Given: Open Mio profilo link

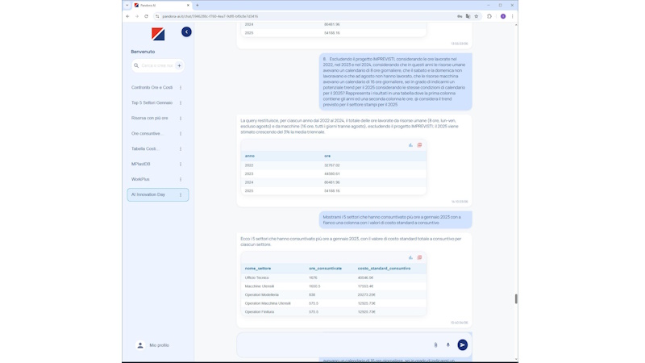Looking at the screenshot, I should point(159,345).
